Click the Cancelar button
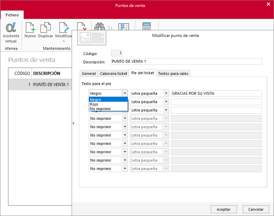274x216 pixels. (x=256, y=209)
